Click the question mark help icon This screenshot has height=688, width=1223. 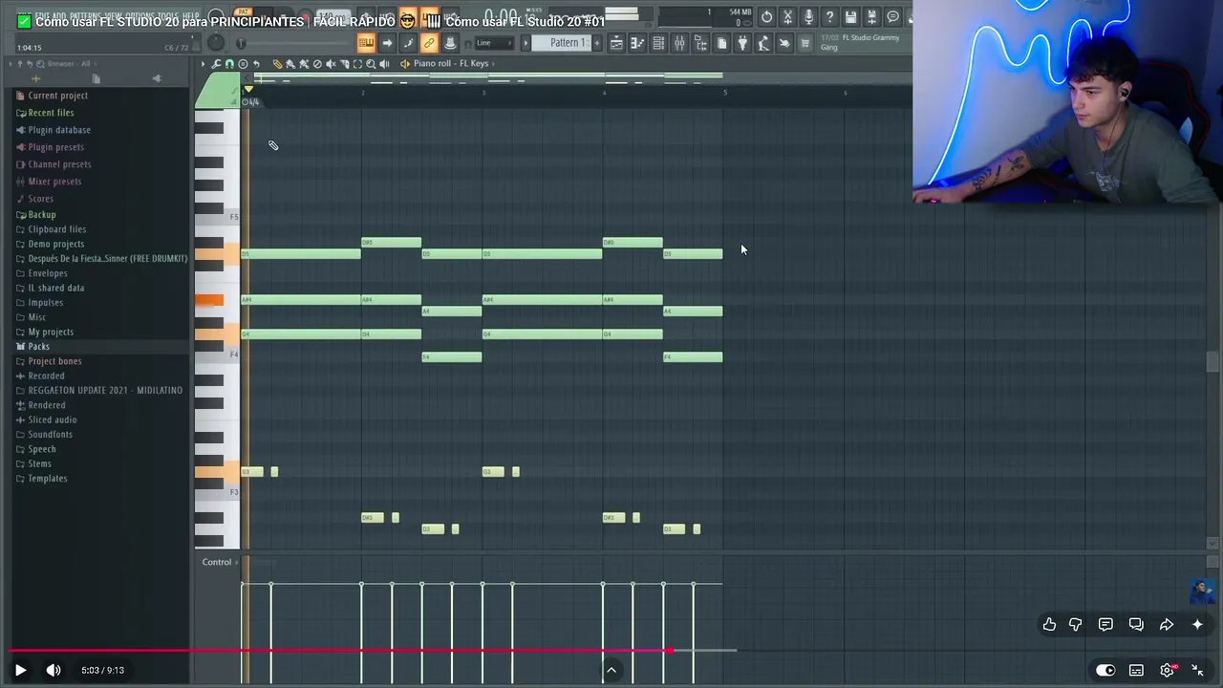pyautogui.click(x=829, y=16)
